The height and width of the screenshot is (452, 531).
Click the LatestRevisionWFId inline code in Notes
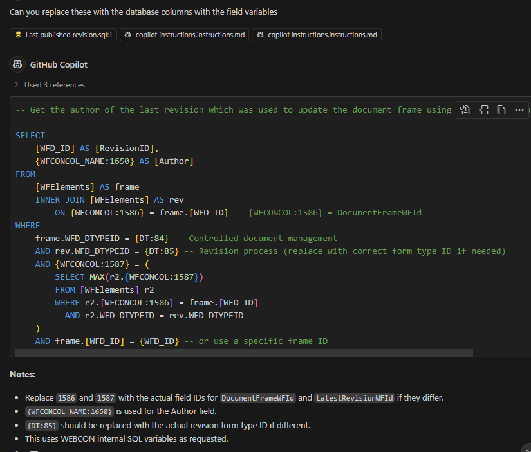[x=354, y=398]
